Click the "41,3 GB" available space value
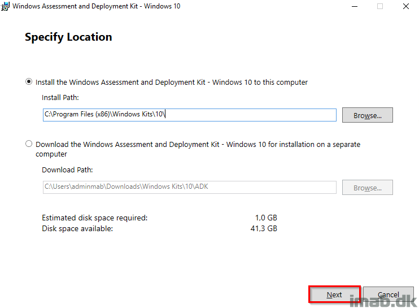The height and width of the screenshot is (308, 419). 264,228
